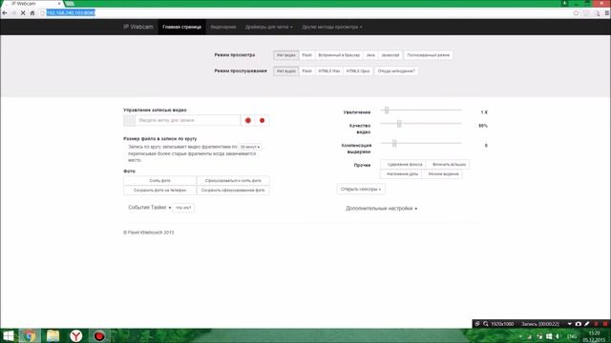The width and height of the screenshot is (611, 343).
Task: Open 'Главная страница' nav item
Action: pyautogui.click(x=182, y=28)
